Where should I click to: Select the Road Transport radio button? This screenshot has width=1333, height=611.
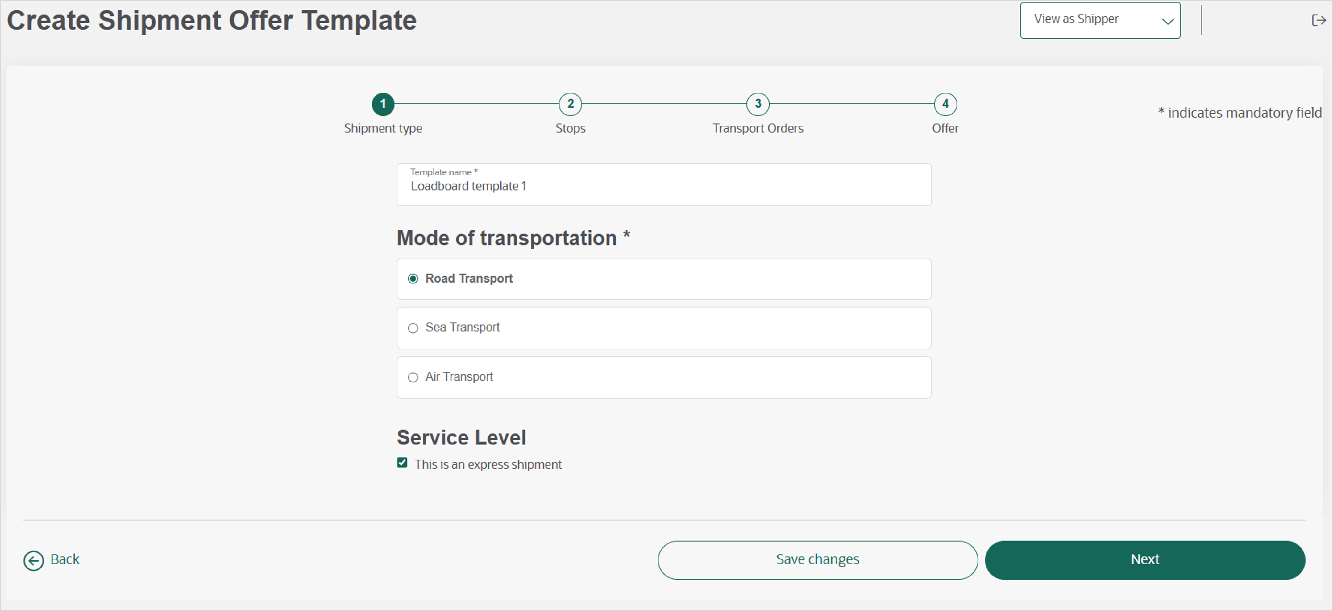[x=413, y=279]
